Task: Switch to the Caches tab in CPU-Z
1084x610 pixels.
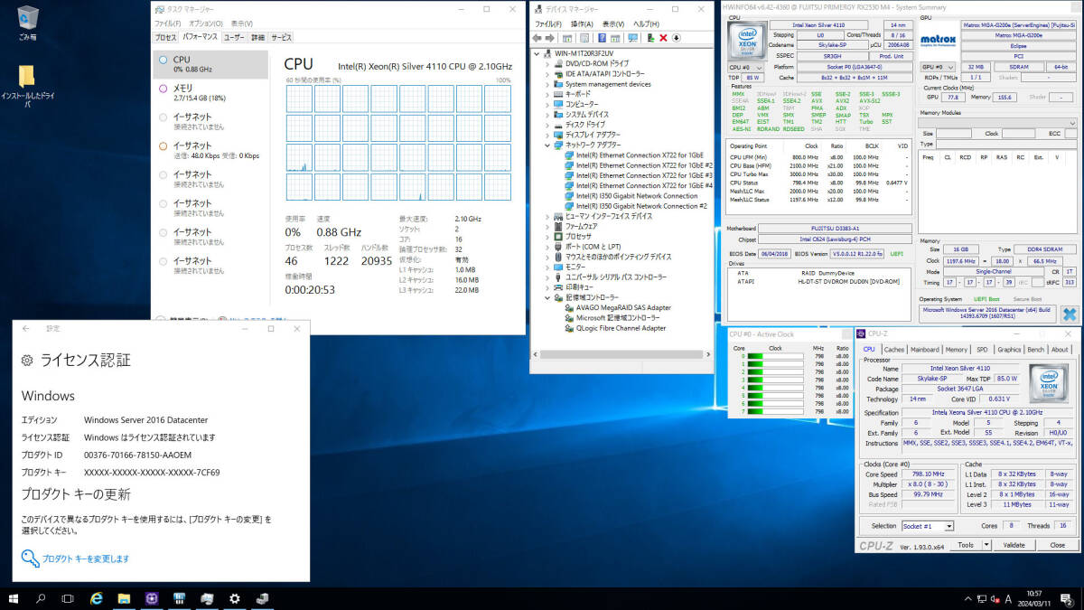Action: tap(894, 350)
